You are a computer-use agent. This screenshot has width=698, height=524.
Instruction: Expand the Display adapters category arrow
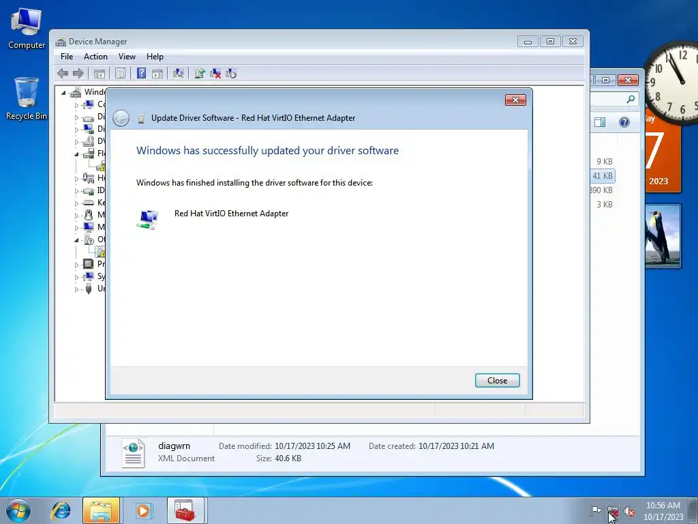tap(76, 130)
